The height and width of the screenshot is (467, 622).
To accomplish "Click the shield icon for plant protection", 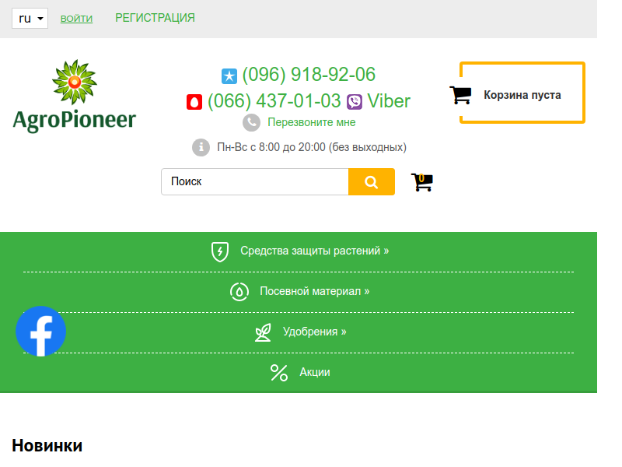I will 220,251.
